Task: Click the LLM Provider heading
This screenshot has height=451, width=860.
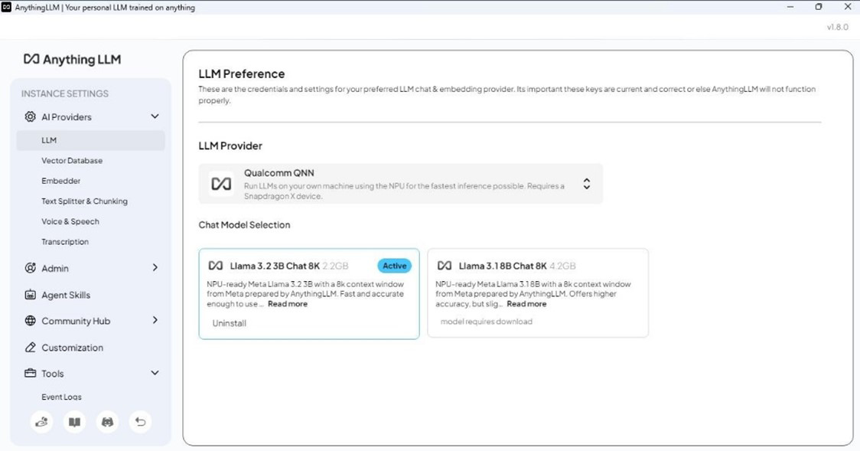Action: click(230, 146)
